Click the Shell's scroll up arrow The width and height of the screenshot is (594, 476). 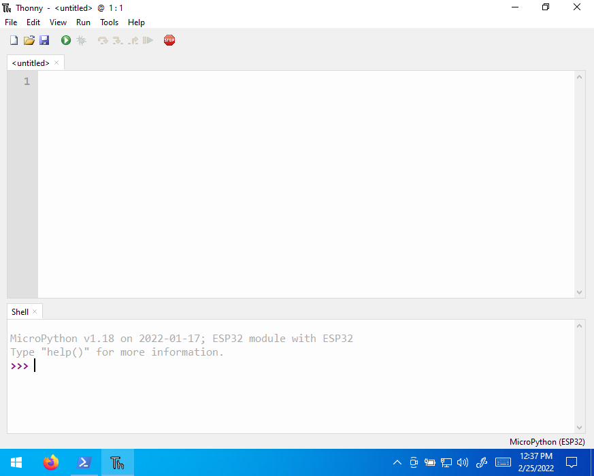[579, 326]
